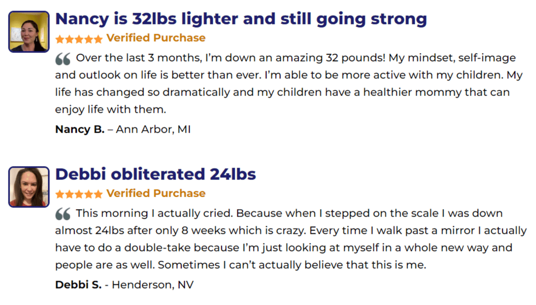
Task: Open the "Debbi obliterated 24lbs" review heading
Action: (x=155, y=174)
